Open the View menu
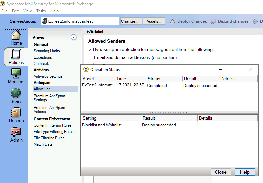 click(28, 11)
